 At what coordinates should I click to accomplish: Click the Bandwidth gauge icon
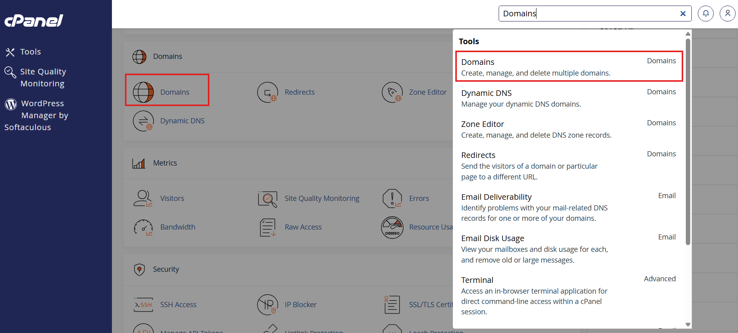point(143,227)
